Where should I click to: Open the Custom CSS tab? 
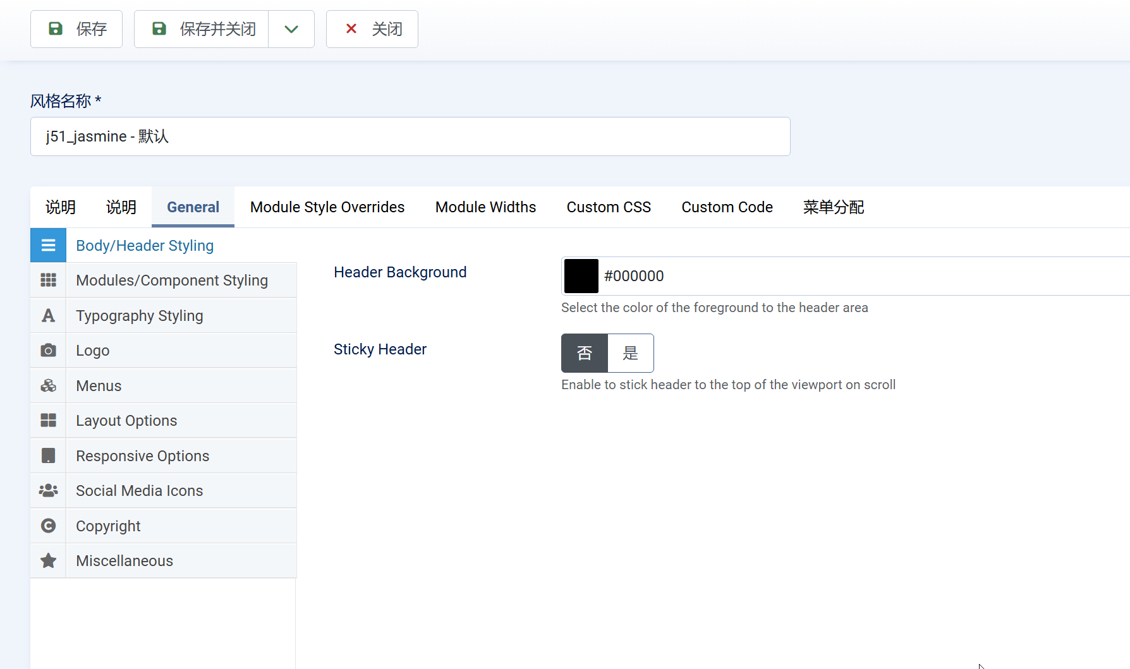click(609, 207)
